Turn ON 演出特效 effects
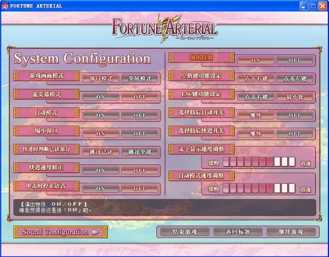The height and width of the screenshot is (257, 329). 256,61
